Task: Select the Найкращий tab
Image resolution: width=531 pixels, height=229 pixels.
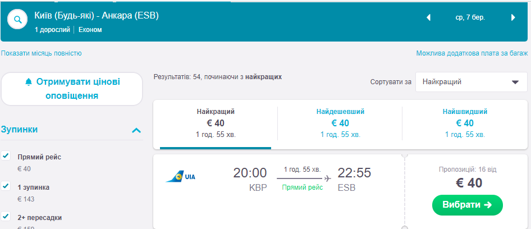Action: (x=216, y=122)
